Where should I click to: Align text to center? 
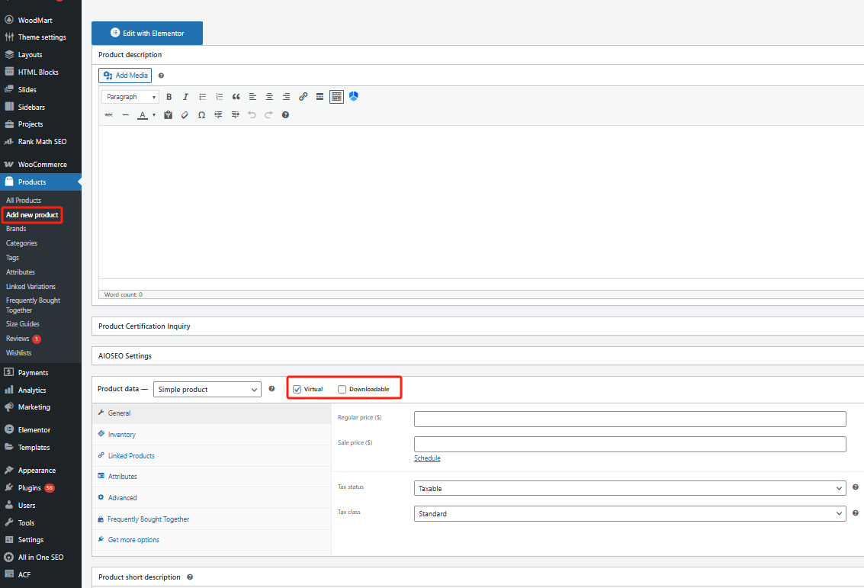(269, 97)
